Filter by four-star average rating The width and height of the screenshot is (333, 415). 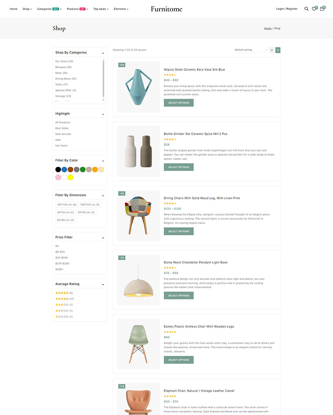click(65, 299)
